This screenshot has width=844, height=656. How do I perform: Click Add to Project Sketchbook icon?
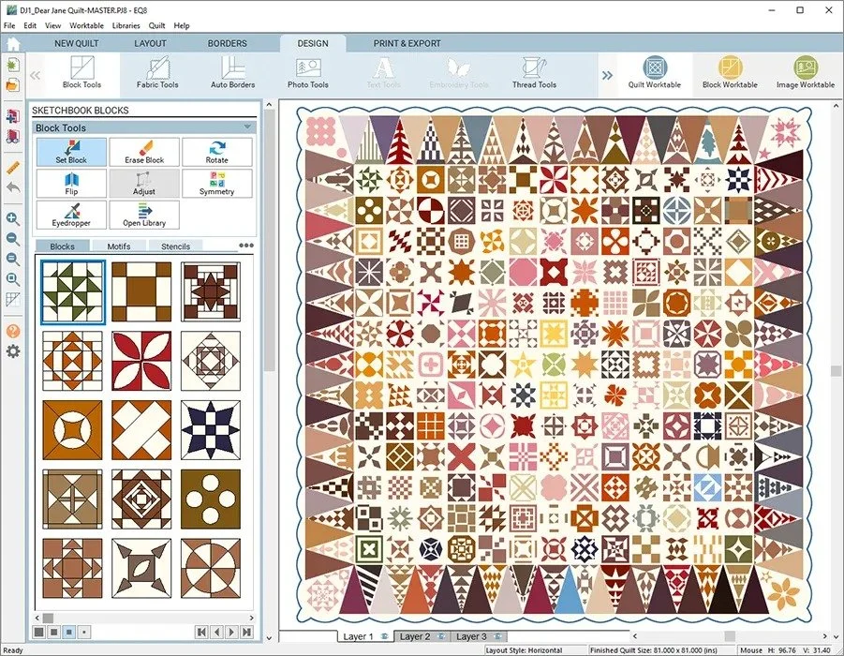[x=12, y=115]
